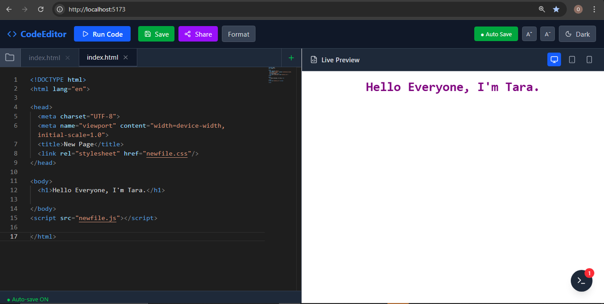Save the current file
The height and width of the screenshot is (304, 604).
(156, 34)
